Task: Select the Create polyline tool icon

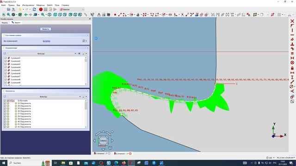Action: [152, 14]
